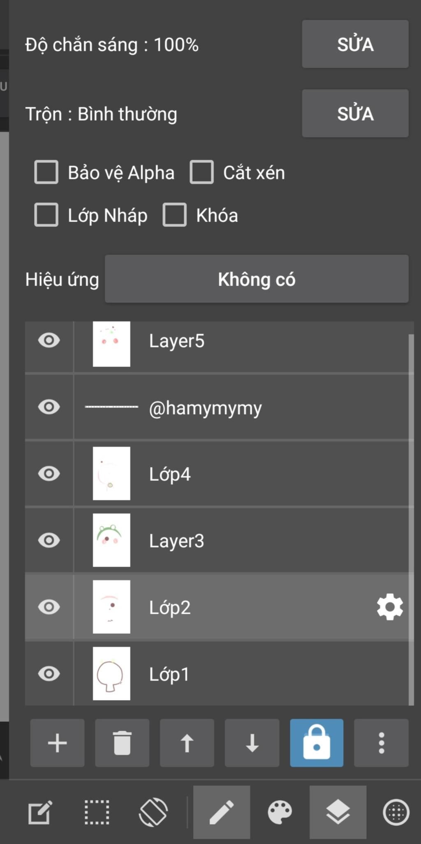
Task: Open the color palette icon
Action: coord(280,812)
